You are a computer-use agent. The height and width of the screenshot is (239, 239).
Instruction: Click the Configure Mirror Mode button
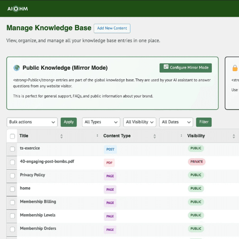185,68
